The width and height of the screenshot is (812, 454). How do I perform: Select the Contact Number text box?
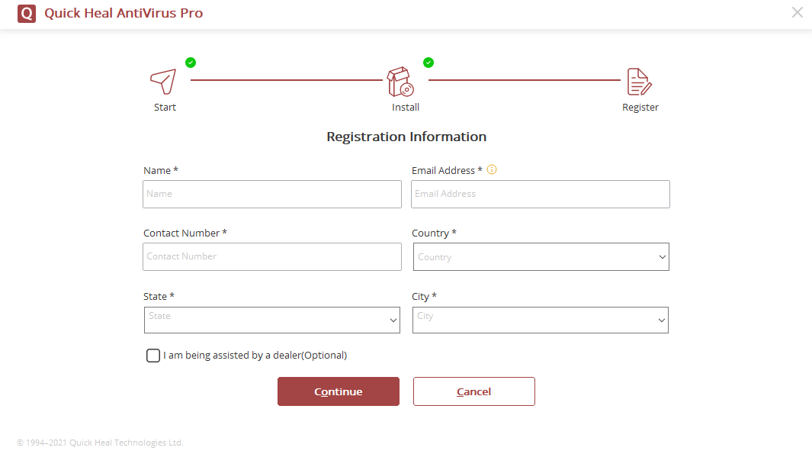coord(272,257)
